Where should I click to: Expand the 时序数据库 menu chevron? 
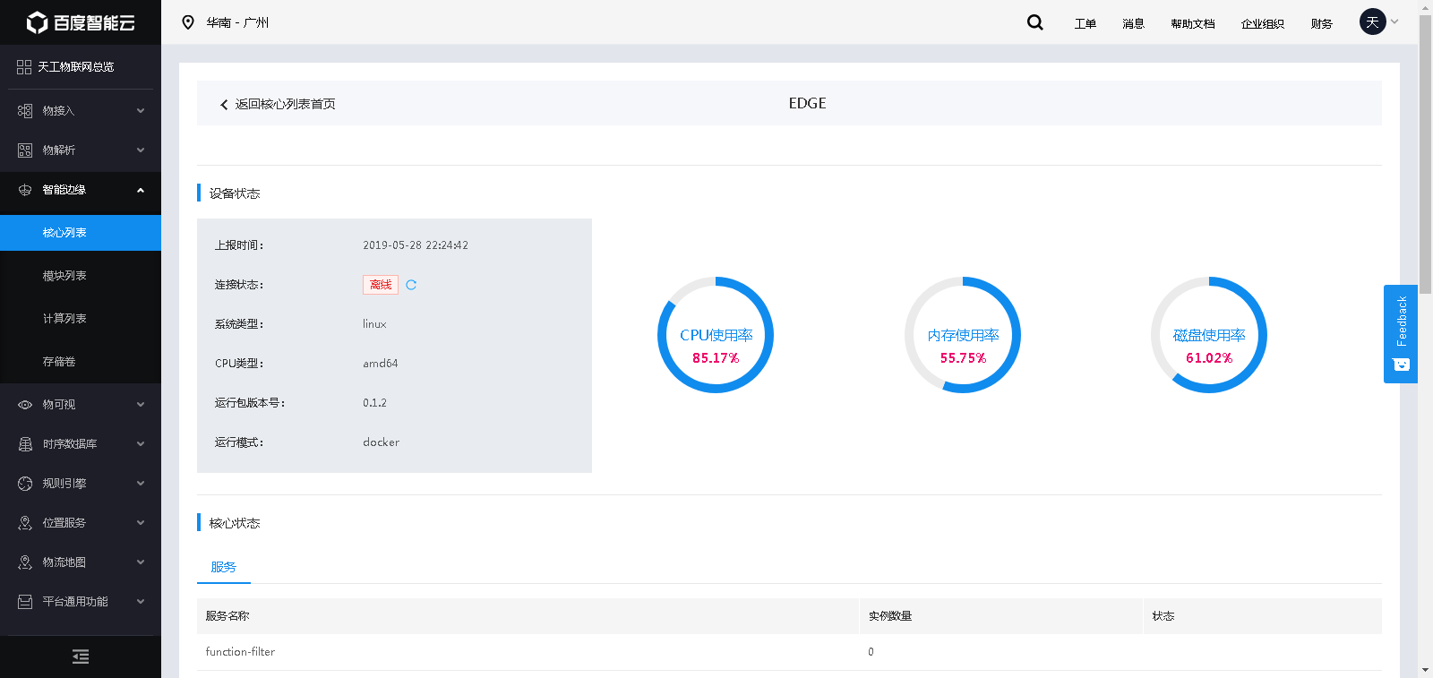pos(141,444)
